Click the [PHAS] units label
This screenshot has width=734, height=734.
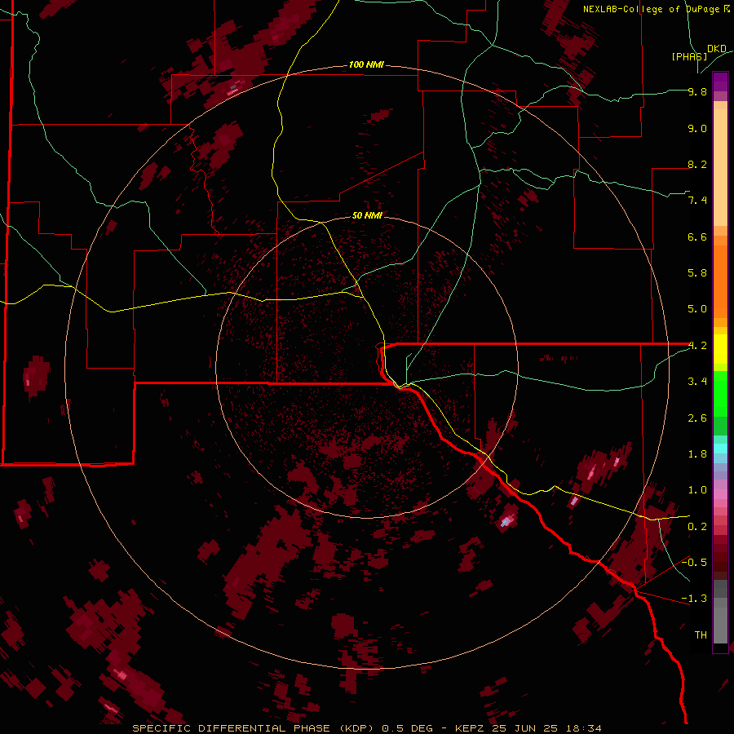click(689, 56)
